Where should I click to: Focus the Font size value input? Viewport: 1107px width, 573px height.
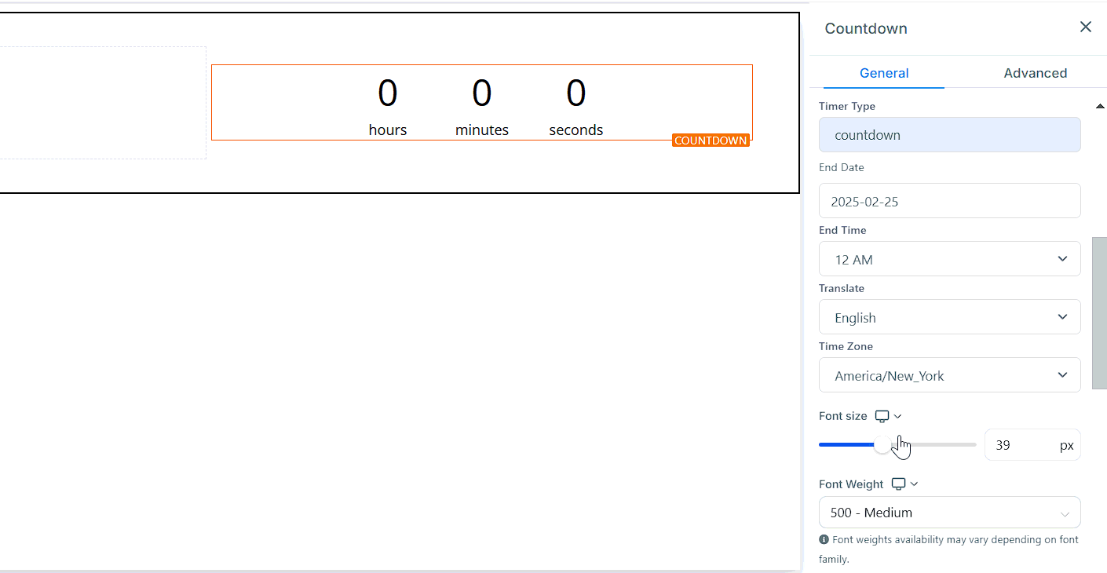1017,445
